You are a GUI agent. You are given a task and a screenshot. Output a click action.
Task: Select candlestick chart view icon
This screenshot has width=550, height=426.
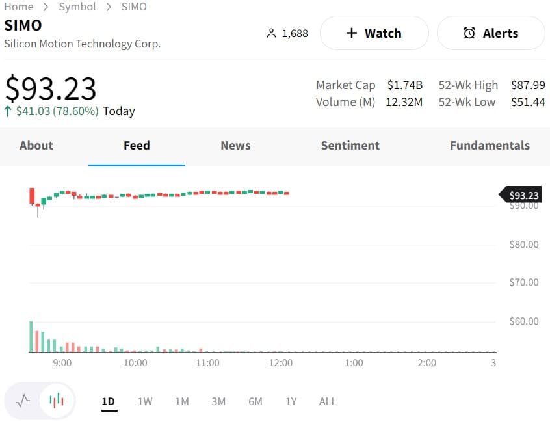[57, 401]
